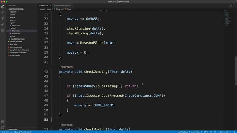This screenshot has width=237, height=133.
Task: Click line and column indicator in status bar
Action: (183, 132)
